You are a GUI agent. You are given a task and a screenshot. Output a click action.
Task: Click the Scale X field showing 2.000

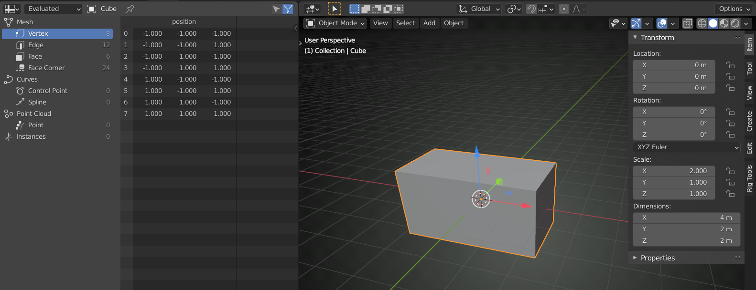(674, 171)
